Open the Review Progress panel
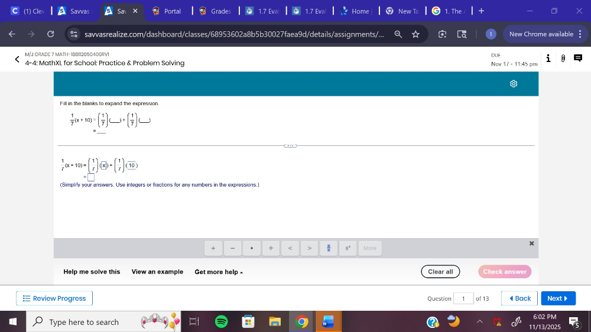The width and height of the screenshot is (591, 332). click(x=54, y=298)
